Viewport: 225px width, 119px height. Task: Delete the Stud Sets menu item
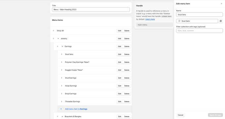click(127, 54)
